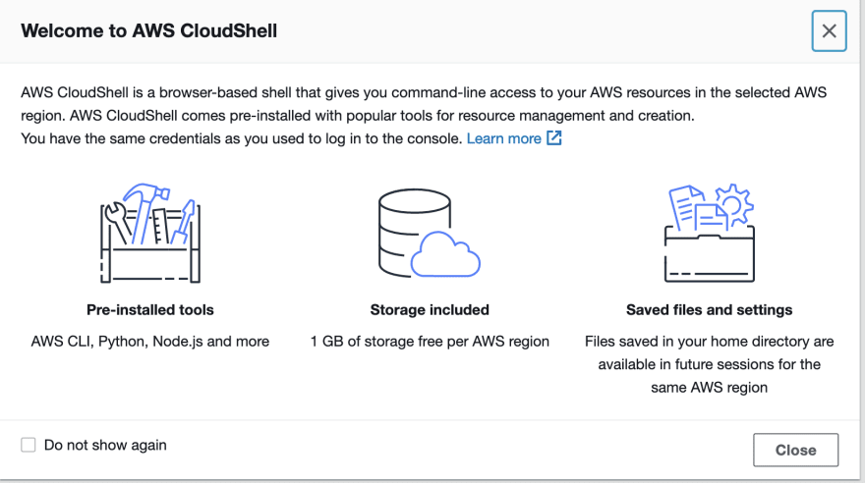
Task: Click the blue cloud on storage icon
Action: coord(445,254)
